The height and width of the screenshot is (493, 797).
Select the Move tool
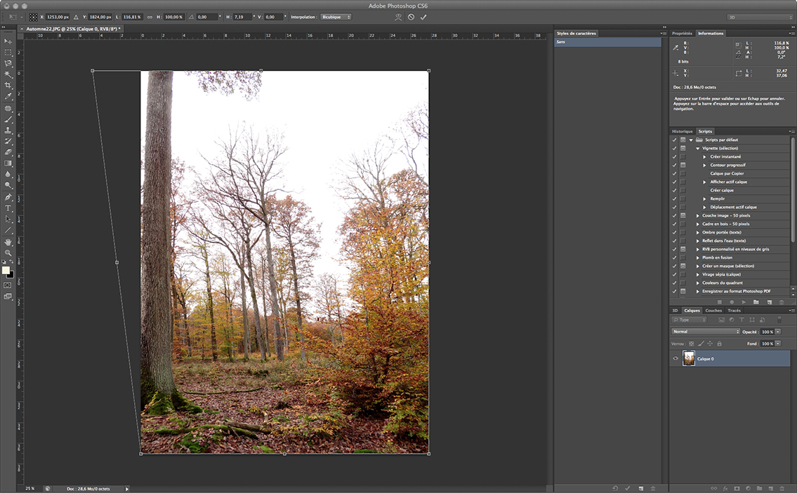pyautogui.click(x=8, y=41)
